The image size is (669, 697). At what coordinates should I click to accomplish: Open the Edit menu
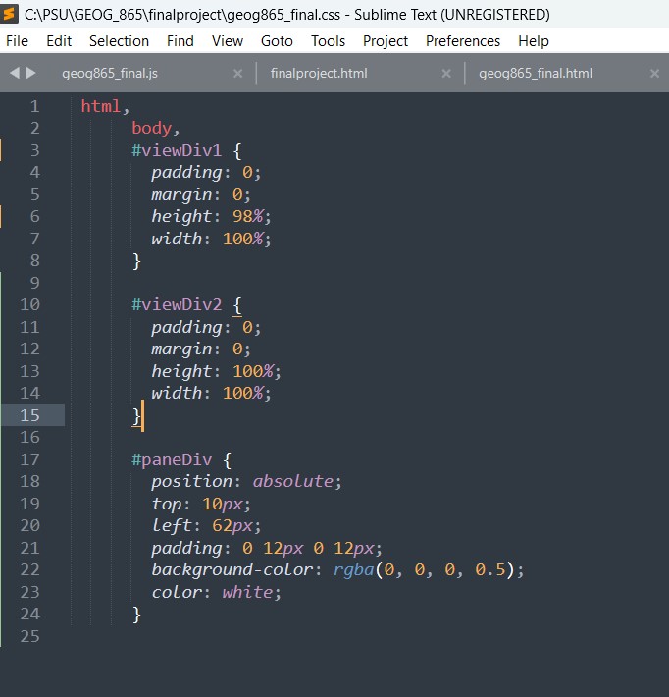point(59,41)
